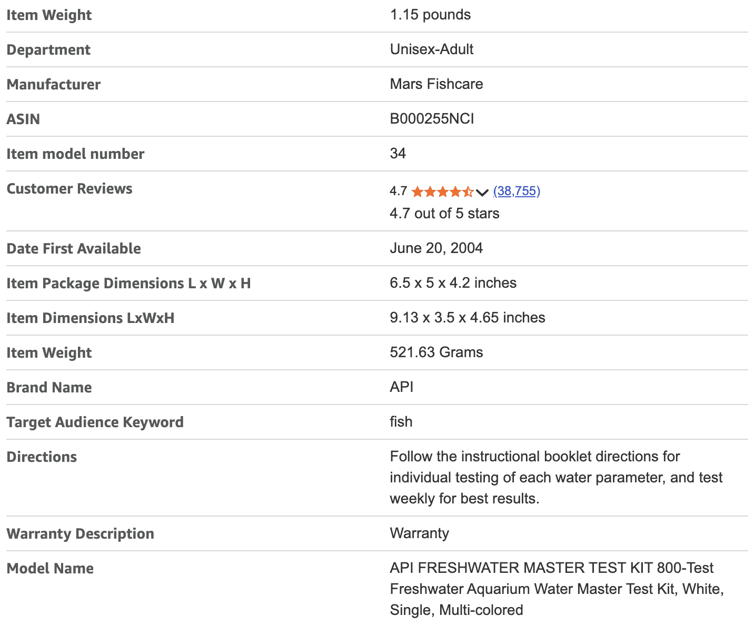Select the ASIN value B000255NCI
The image size is (755, 626).
[432, 119]
